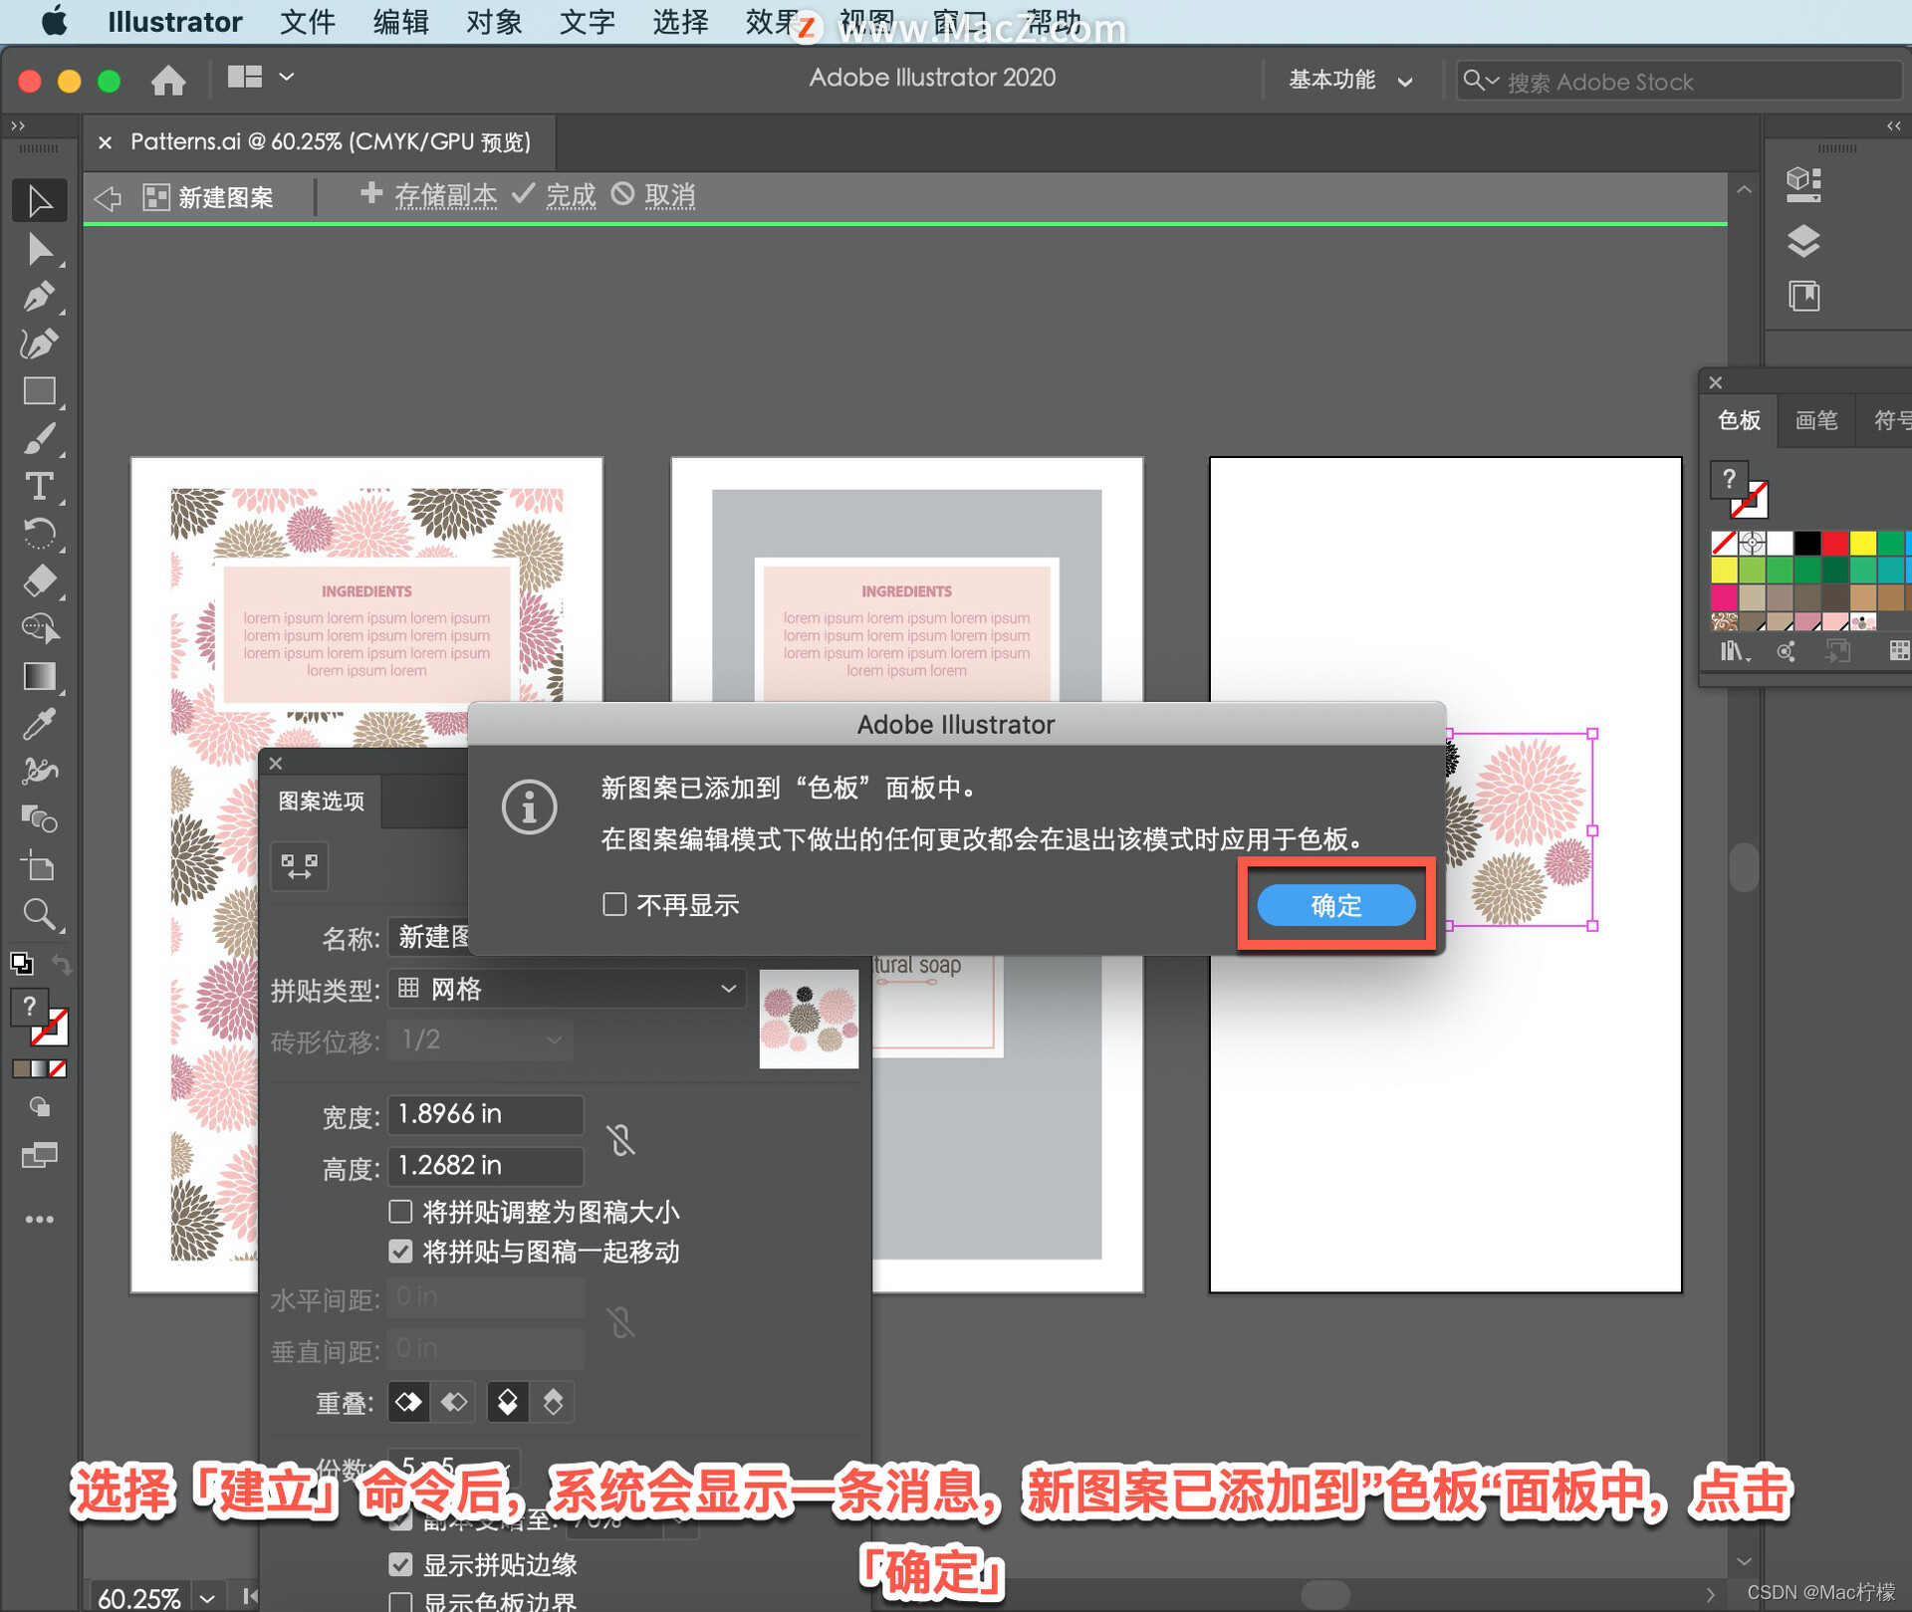Screen dimensions: 1912x1612
Task: Set overlap to top in front
Action: point(507,1402)
